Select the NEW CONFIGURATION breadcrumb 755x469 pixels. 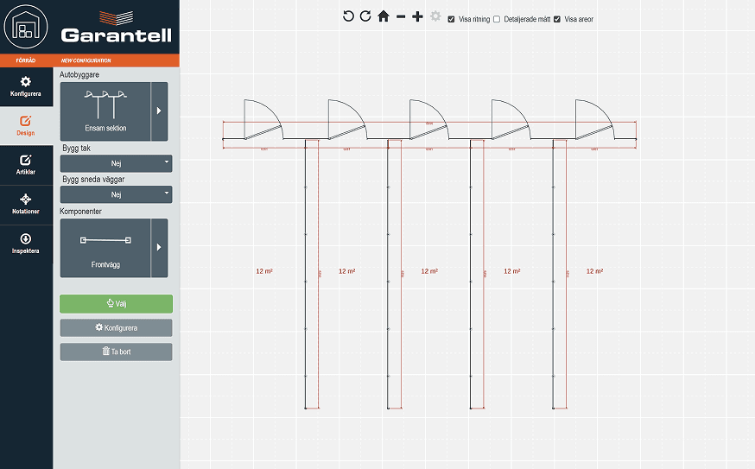pyautogui.click(x=86, y=60)
